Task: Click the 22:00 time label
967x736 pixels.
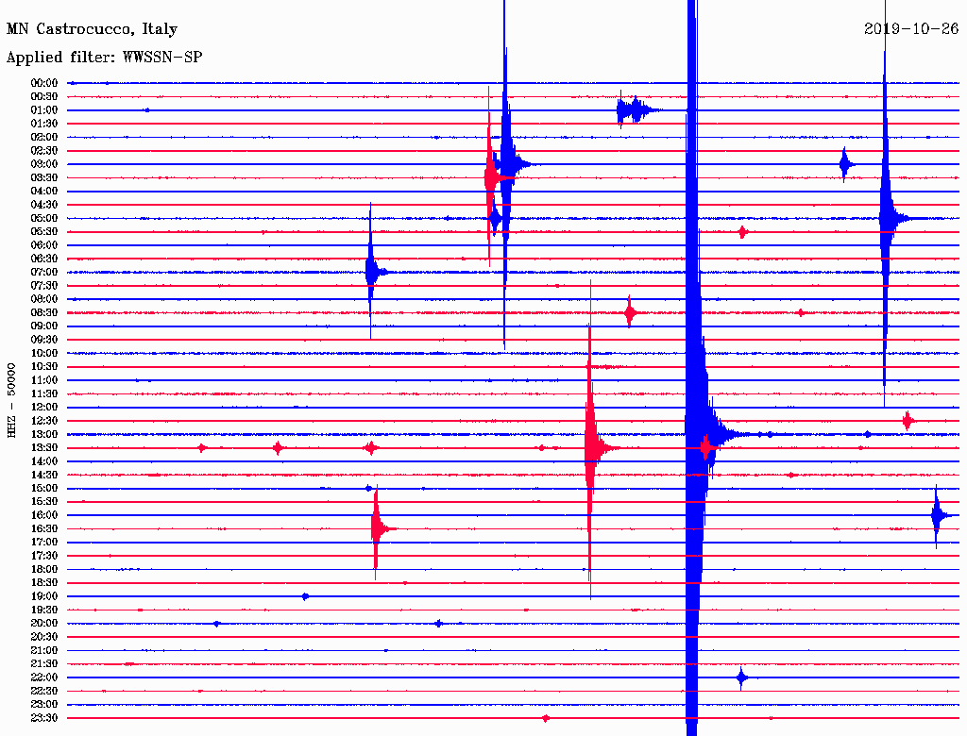Action: tap(44, 677)
